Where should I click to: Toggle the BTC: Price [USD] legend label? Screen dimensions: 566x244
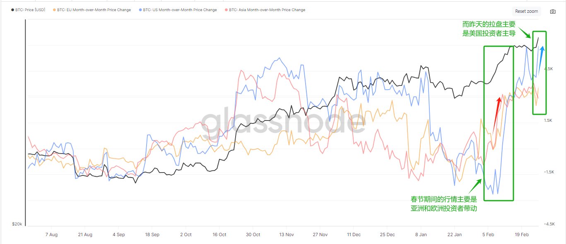click(x=30, y=10)
